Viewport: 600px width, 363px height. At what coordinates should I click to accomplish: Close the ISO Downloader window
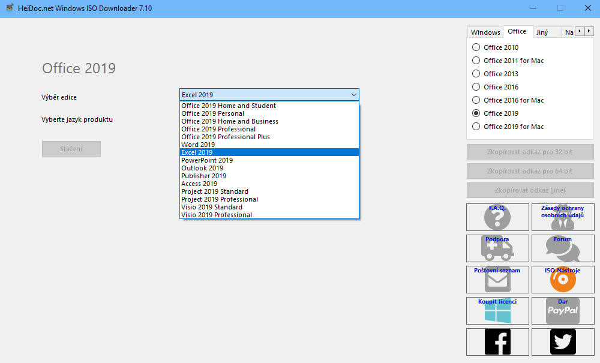pyautogui.click(x=588, y=8)
